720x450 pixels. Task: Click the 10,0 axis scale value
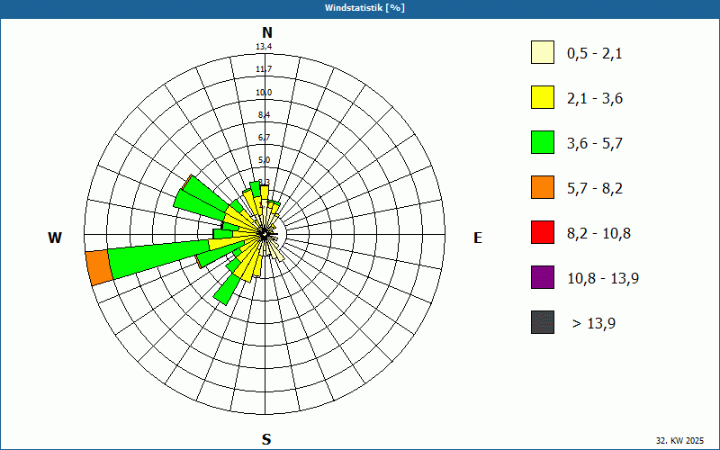[x=264, y=93]
